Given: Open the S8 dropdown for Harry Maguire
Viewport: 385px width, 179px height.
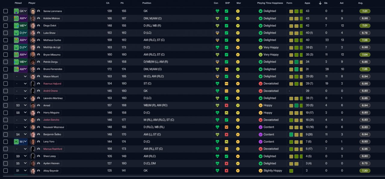Looking at the screenshot, I should (x=20, y=113).
